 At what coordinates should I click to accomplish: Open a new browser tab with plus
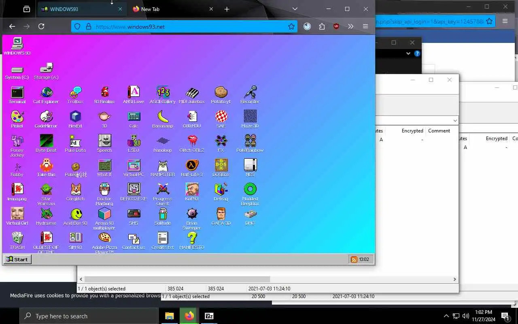(227, 9)
